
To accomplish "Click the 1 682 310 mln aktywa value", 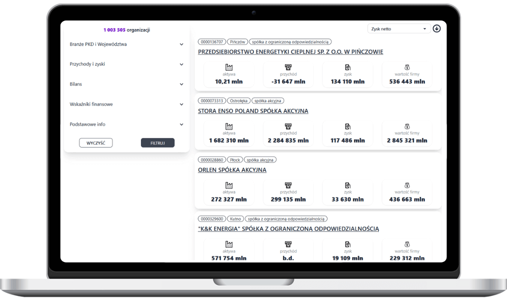I will 229,140.
